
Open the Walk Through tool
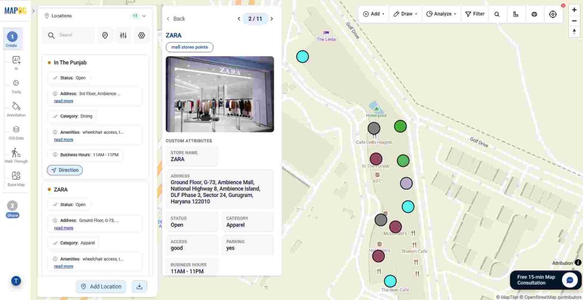16,155
